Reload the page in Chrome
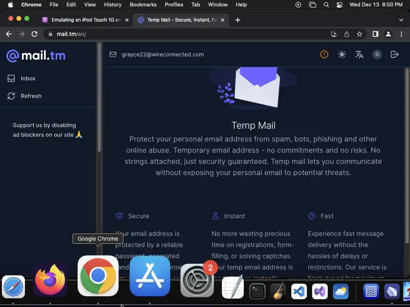This screenshot has height=307, width=410. tap(34, 34)
